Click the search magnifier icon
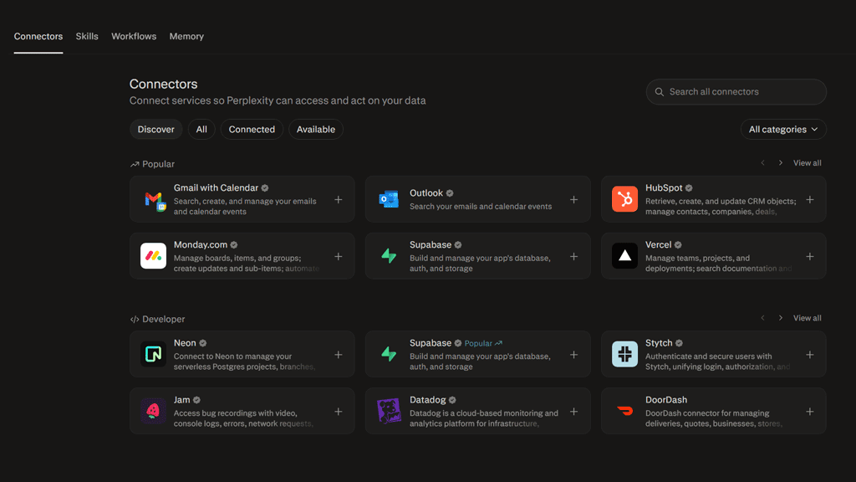Viewport: 856px width, 482px height. tap(660, 92)
